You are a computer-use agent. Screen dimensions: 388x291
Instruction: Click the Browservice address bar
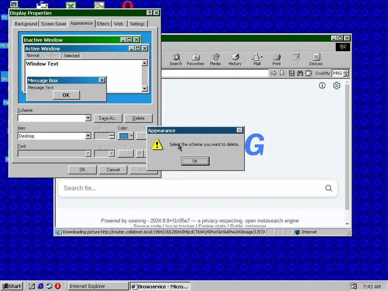215,73
